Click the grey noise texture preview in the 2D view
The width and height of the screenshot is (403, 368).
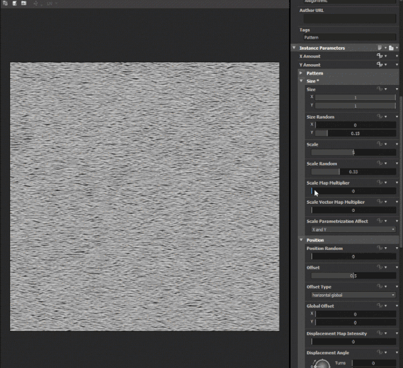tap(145, 196)
